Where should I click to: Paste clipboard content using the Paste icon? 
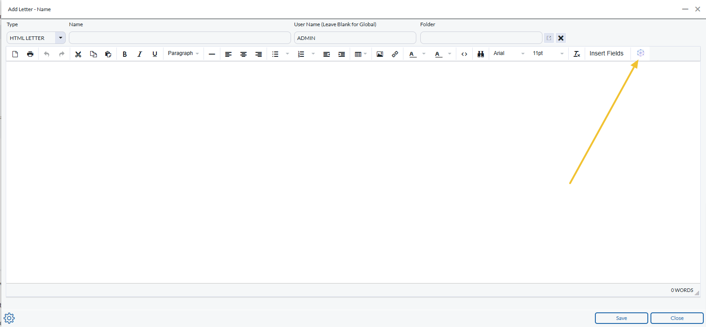(x=108, y=54)
